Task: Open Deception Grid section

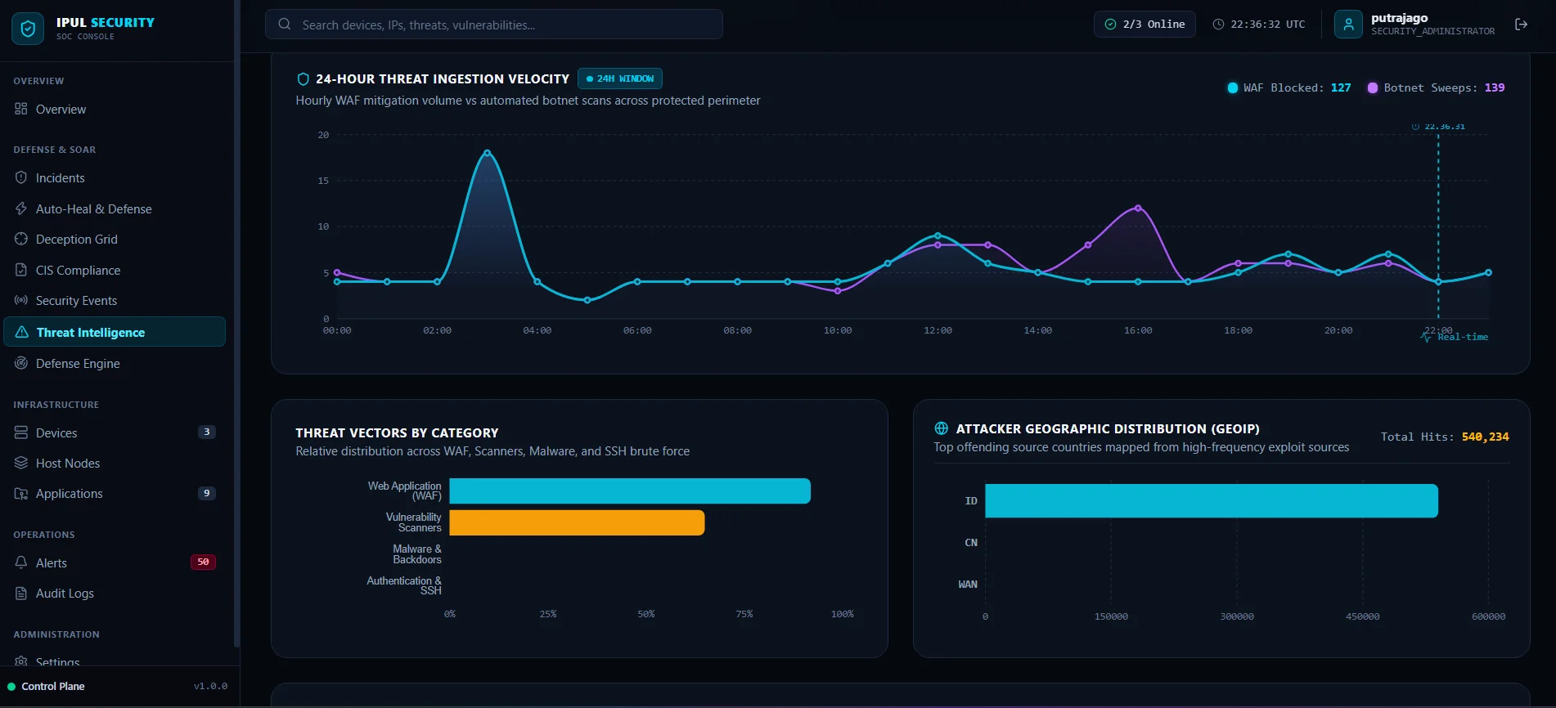Action: tap(115, 239)
